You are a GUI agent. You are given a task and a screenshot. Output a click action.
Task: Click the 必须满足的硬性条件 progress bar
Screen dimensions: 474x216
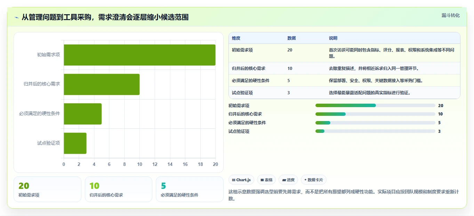tap(375, 123)
